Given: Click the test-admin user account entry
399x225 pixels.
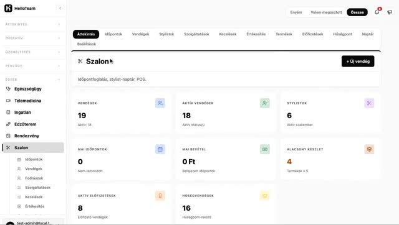Looking at the screenshot, I should pyautogui.click(x=32, y=223).
